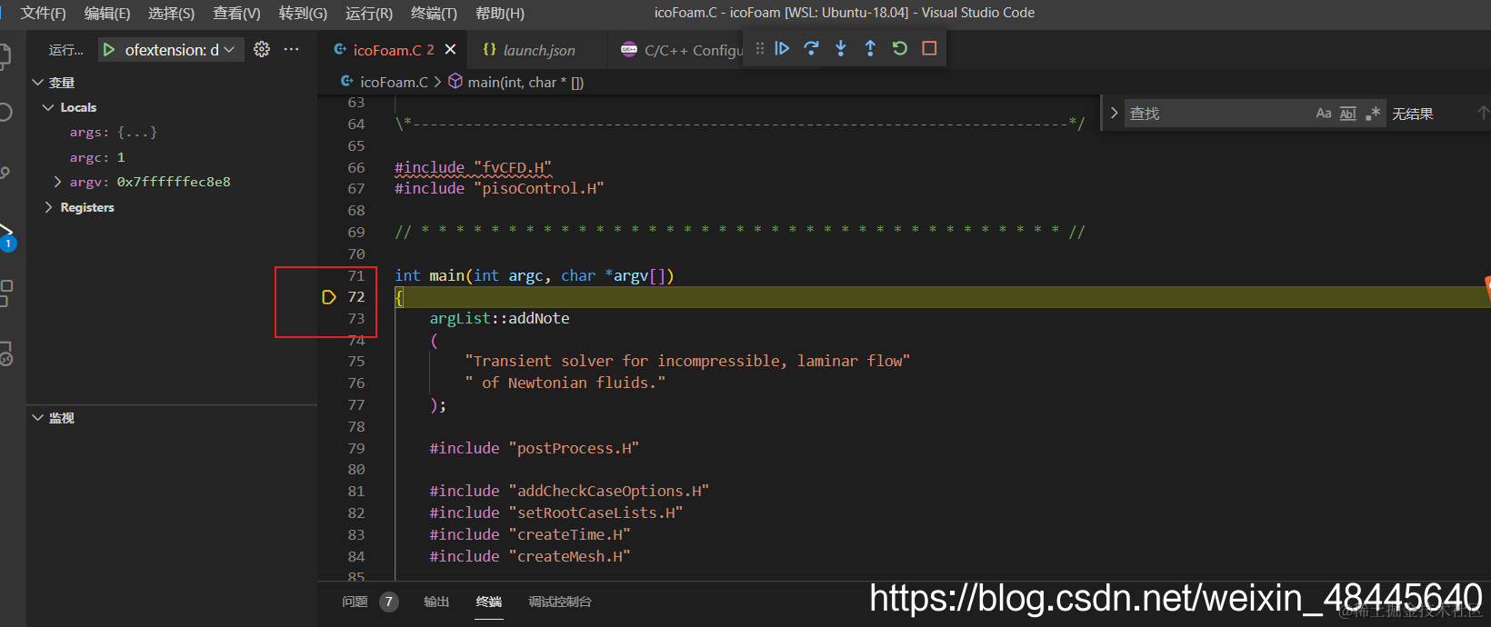This screenshot has width=1491, height=627.
Task: Open the Source Control activity icon
Action: click(x=5, y=173)
